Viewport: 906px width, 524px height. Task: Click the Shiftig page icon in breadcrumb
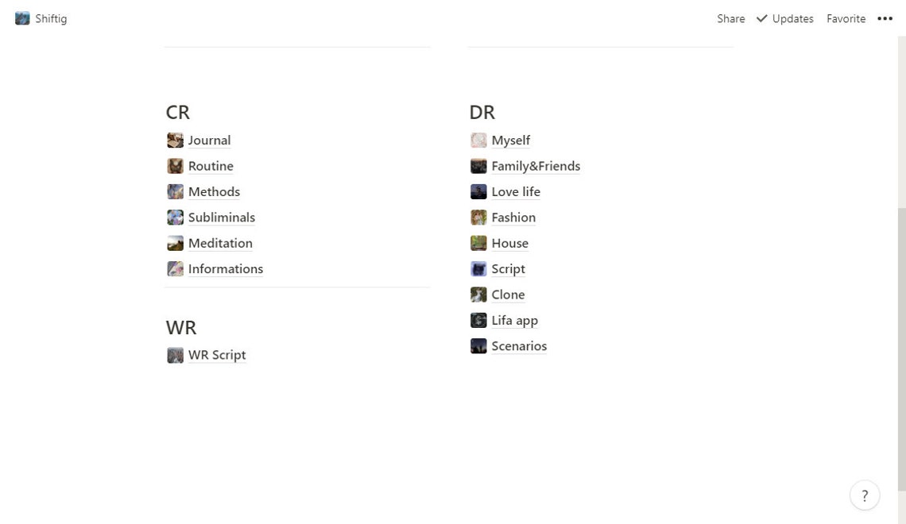[22, 18]
